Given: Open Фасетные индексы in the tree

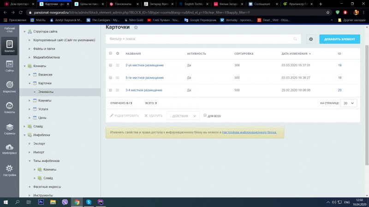Looking at the screenshot, I should (x=47, y=187).
